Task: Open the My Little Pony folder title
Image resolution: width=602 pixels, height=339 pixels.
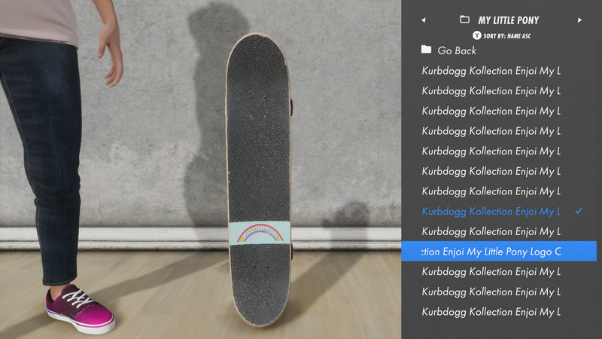Action: tap(509, 20)
